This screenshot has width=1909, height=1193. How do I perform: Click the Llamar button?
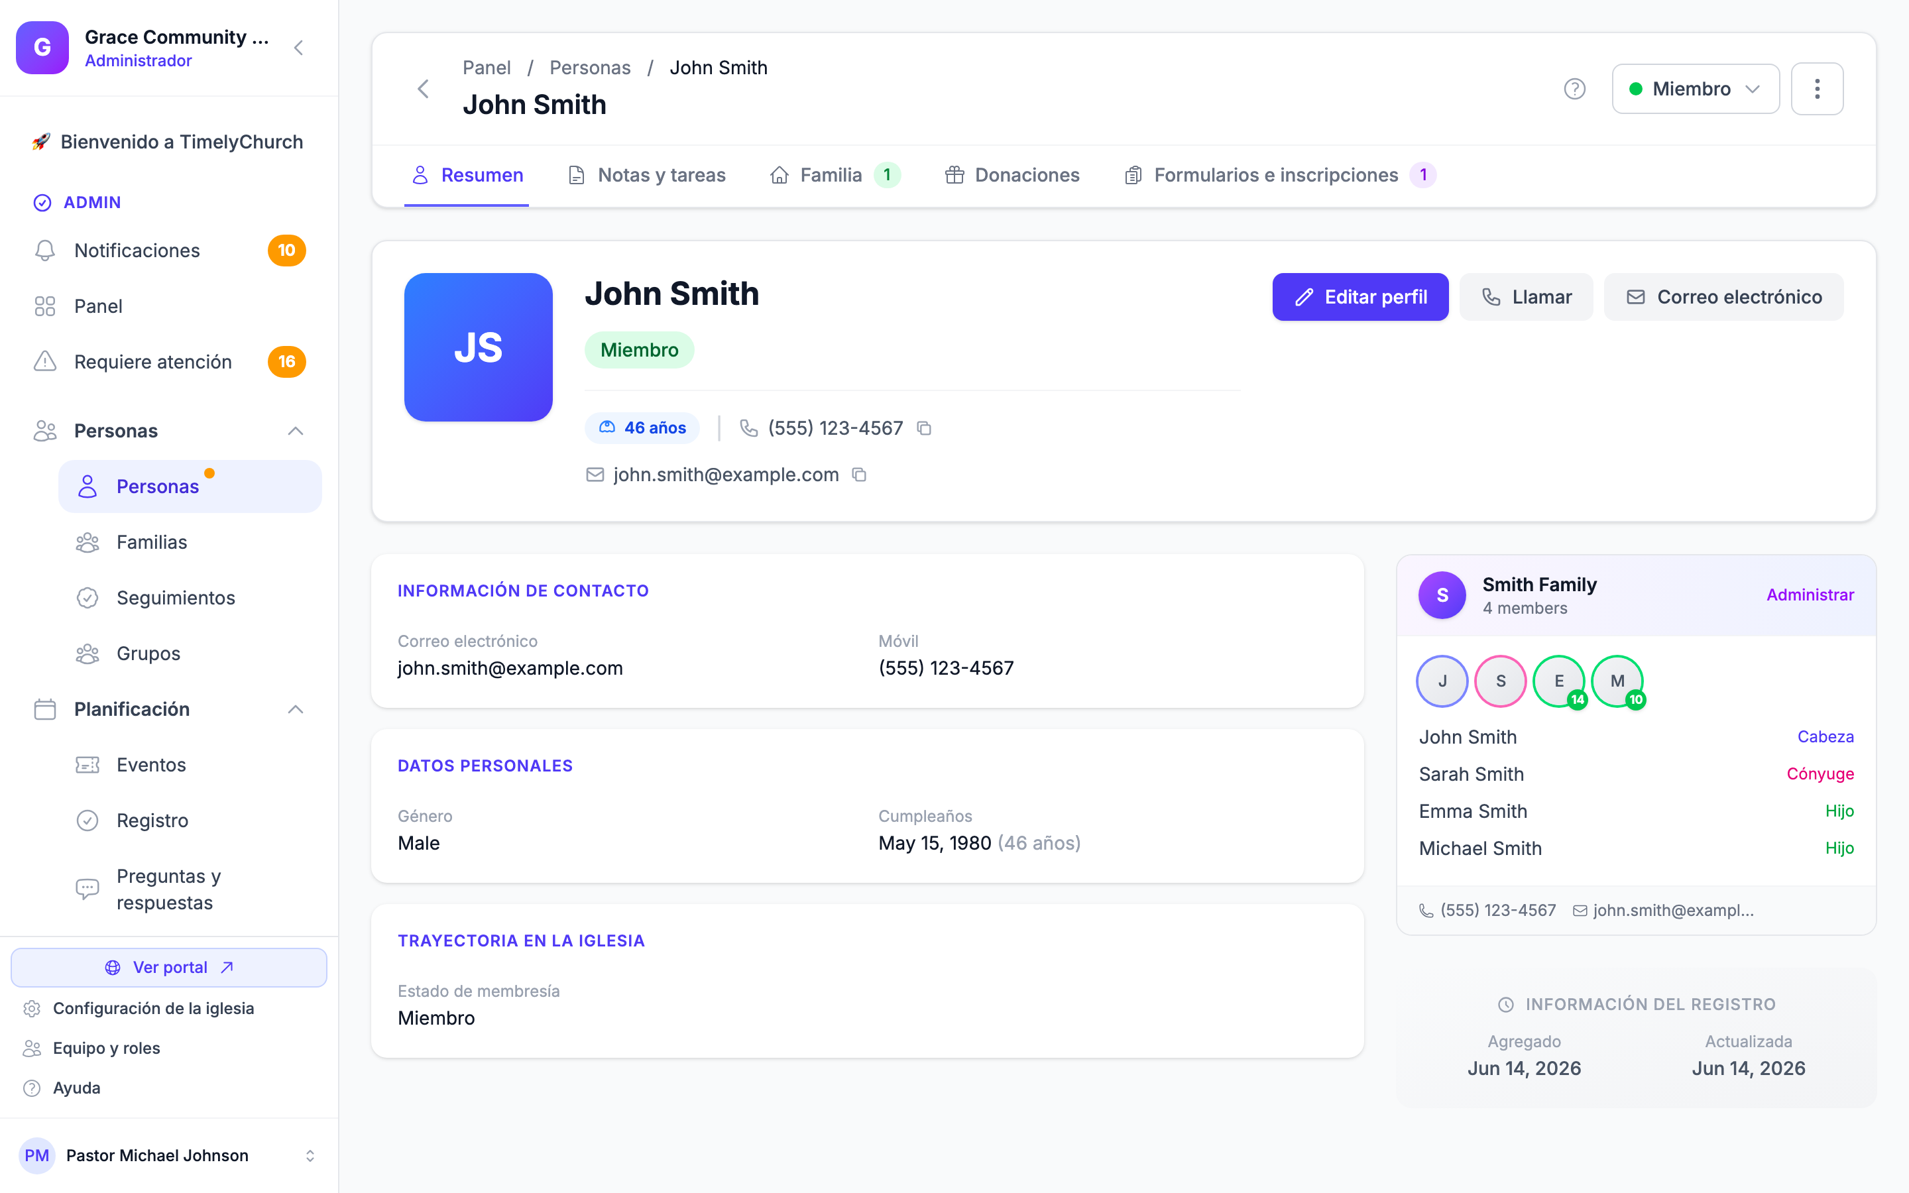(1526, 297)
